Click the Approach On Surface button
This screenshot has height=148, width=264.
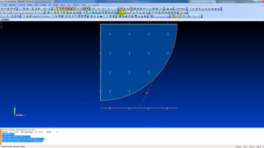(x=41, y=16)
